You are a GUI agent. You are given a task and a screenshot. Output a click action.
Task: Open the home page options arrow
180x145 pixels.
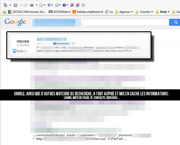pos(10,5)
